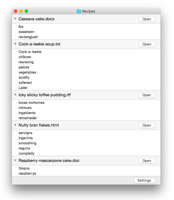
Task: Open the Nutty bran flakes.html file
Action: [x=147, y=125]
